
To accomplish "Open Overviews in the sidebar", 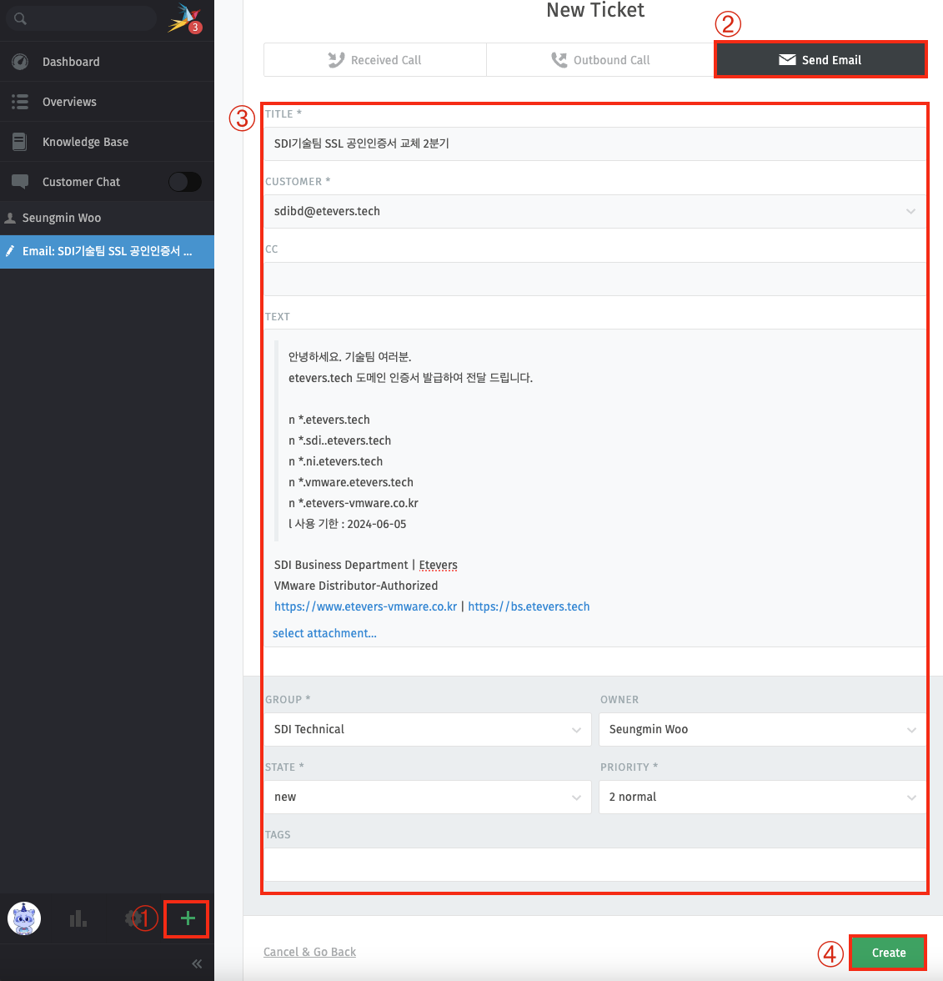I will coord(107,102).
